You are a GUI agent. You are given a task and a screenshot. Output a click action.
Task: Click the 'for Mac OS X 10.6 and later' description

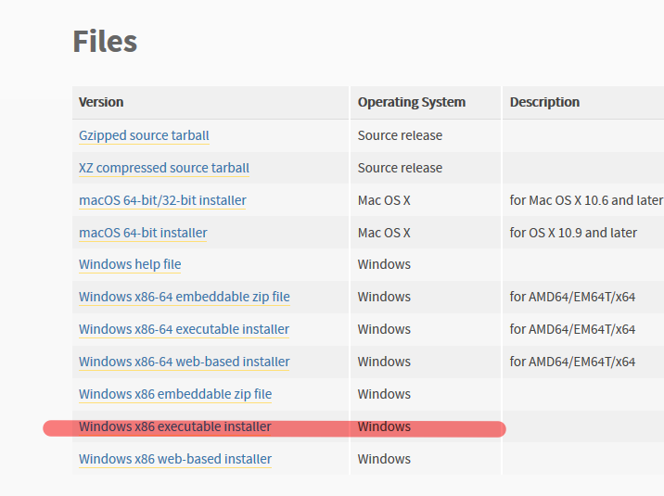pyautogui.click(x=586, y=200)
